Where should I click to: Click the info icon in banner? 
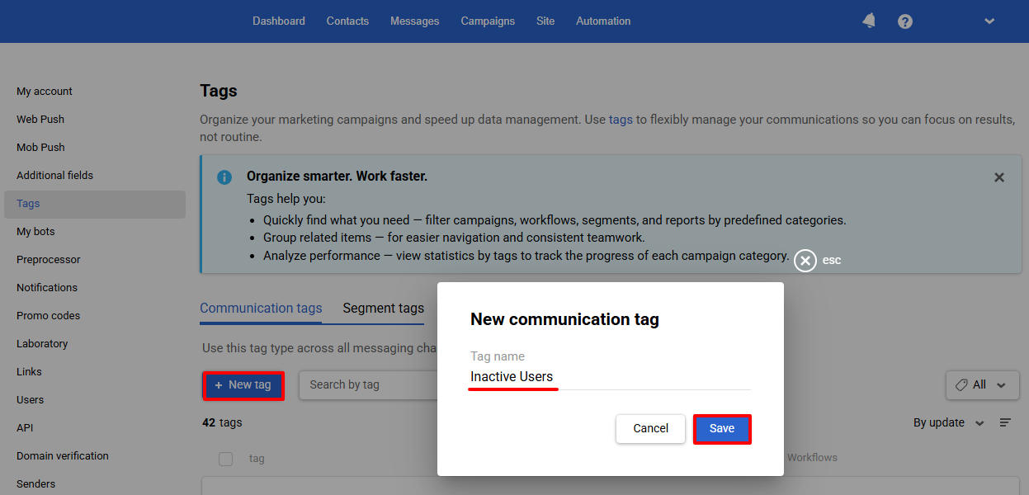pyautogui.click(x=224, y=177)
